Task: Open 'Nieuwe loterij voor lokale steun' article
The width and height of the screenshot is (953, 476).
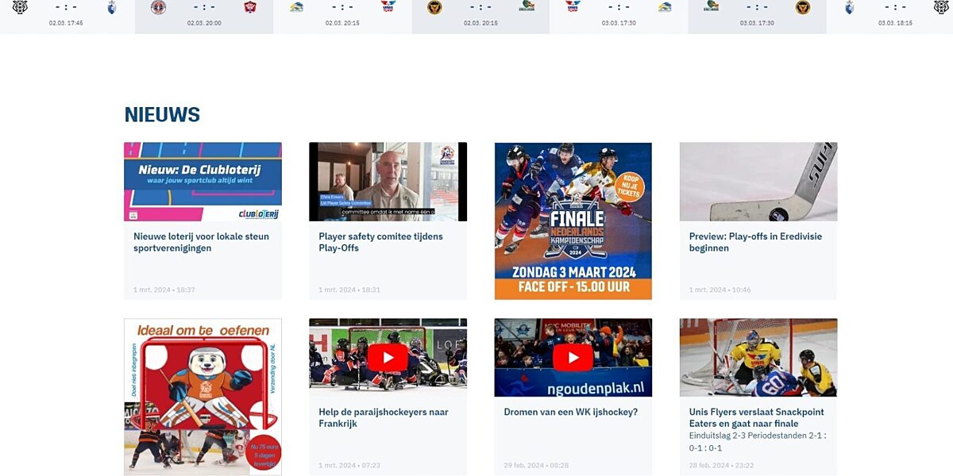Action: click(x=201, y=242)
